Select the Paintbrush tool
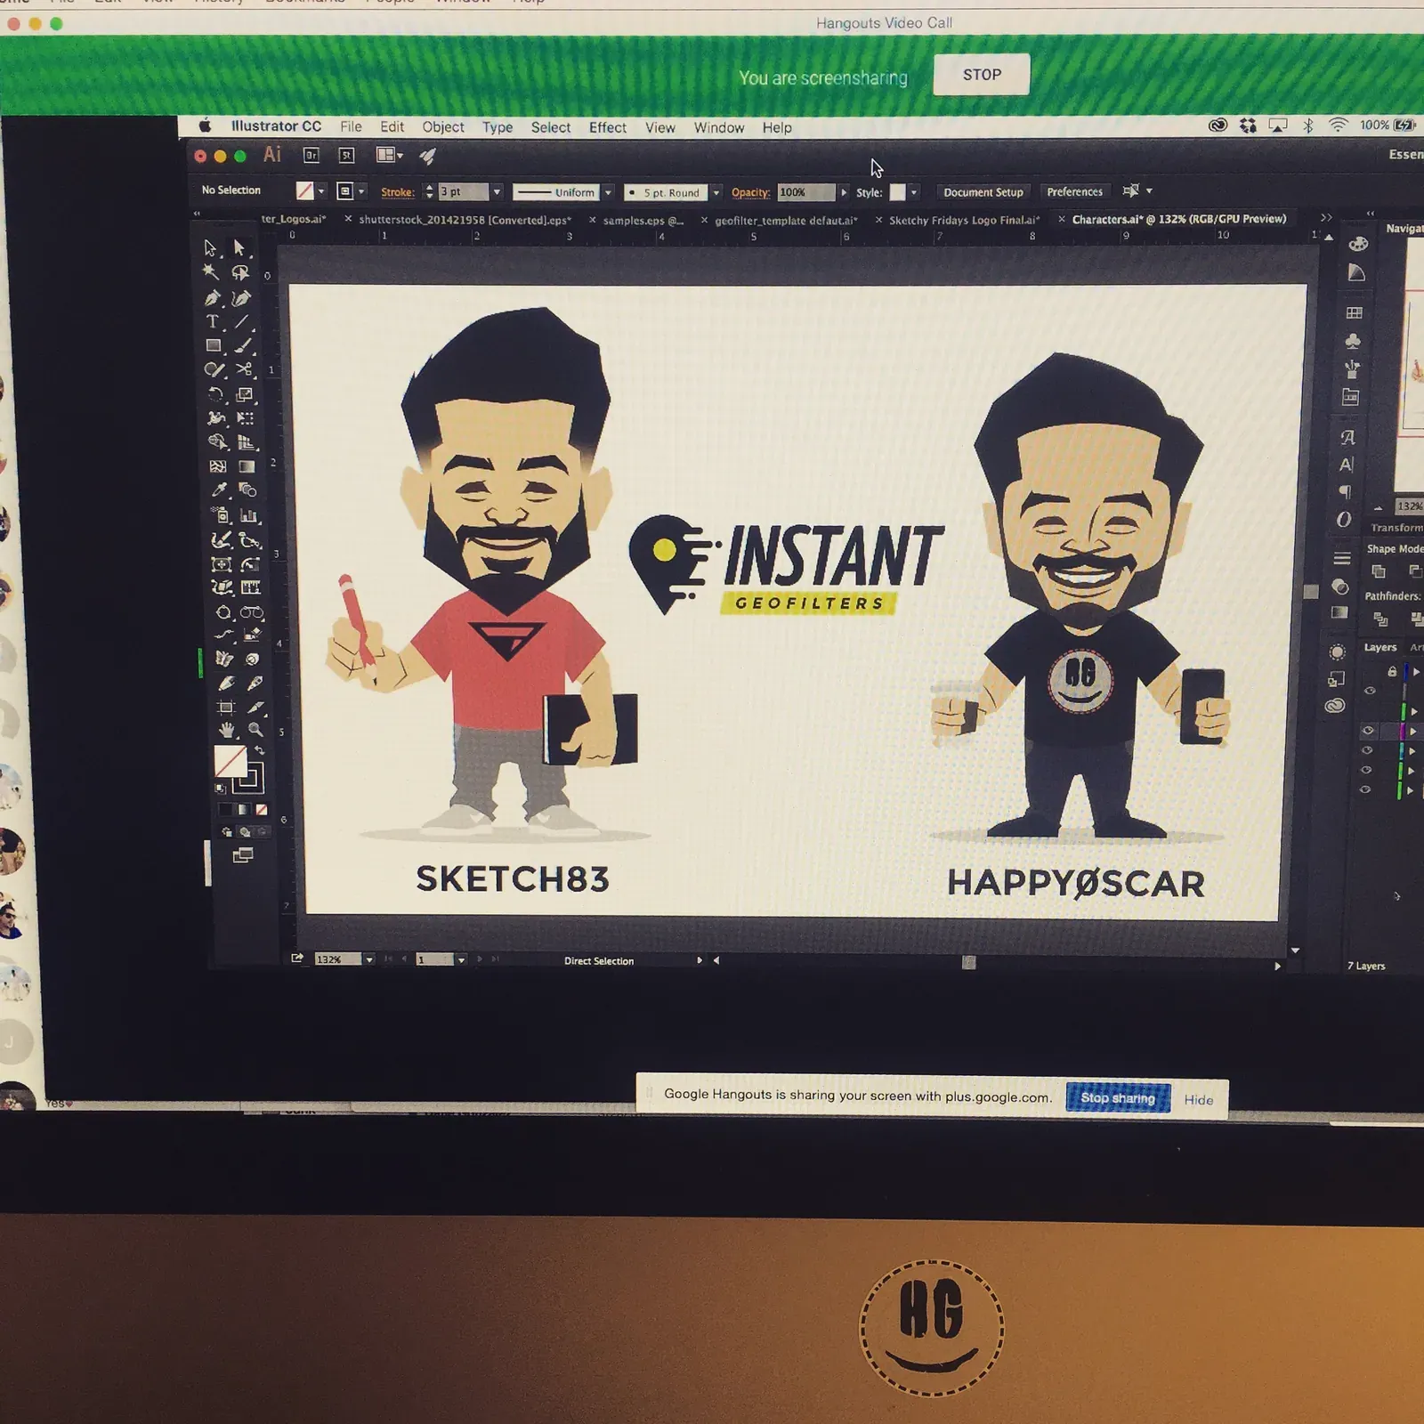The width and height of the screenshot is (1424, 1424). (x=244, y=345)
